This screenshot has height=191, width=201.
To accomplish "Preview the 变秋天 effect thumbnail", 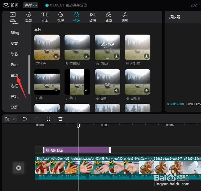I will click(x=47, y=47).
